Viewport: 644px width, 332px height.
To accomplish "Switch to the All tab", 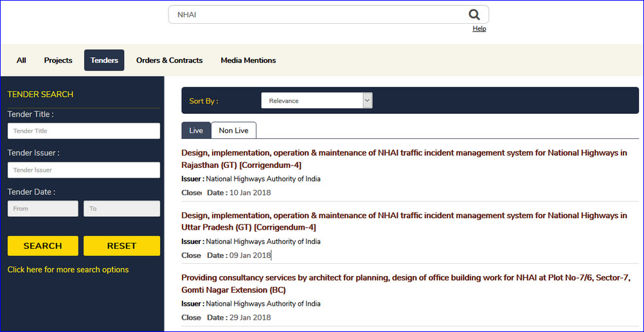I will 21,60.
